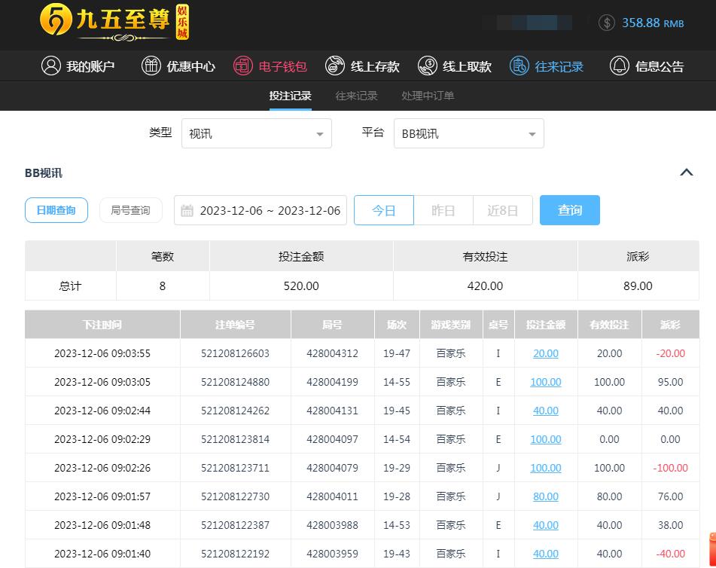Expand the 平台 BB视讯 dropdown
This screenshot has width=716, height=568.
(x=471, y=134)
